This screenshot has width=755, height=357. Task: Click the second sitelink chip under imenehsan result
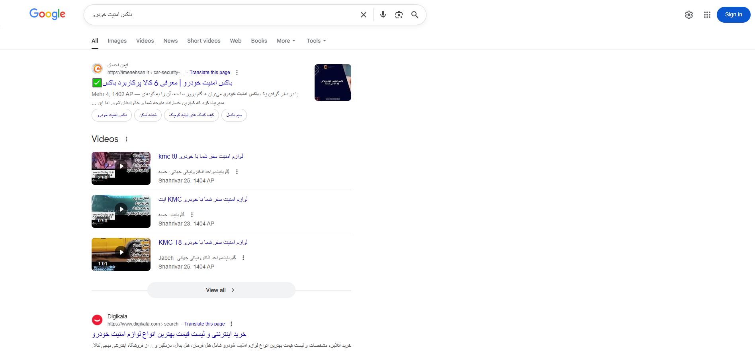[x=148, y=115]
